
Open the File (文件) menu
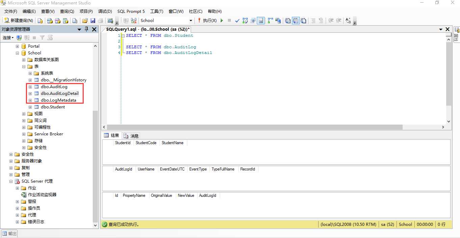coord(10,11)
